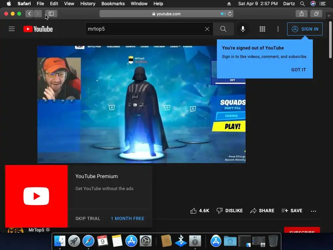Open Notification Center list icon
This screenshot has height=250, width=333.
[323, 4]
